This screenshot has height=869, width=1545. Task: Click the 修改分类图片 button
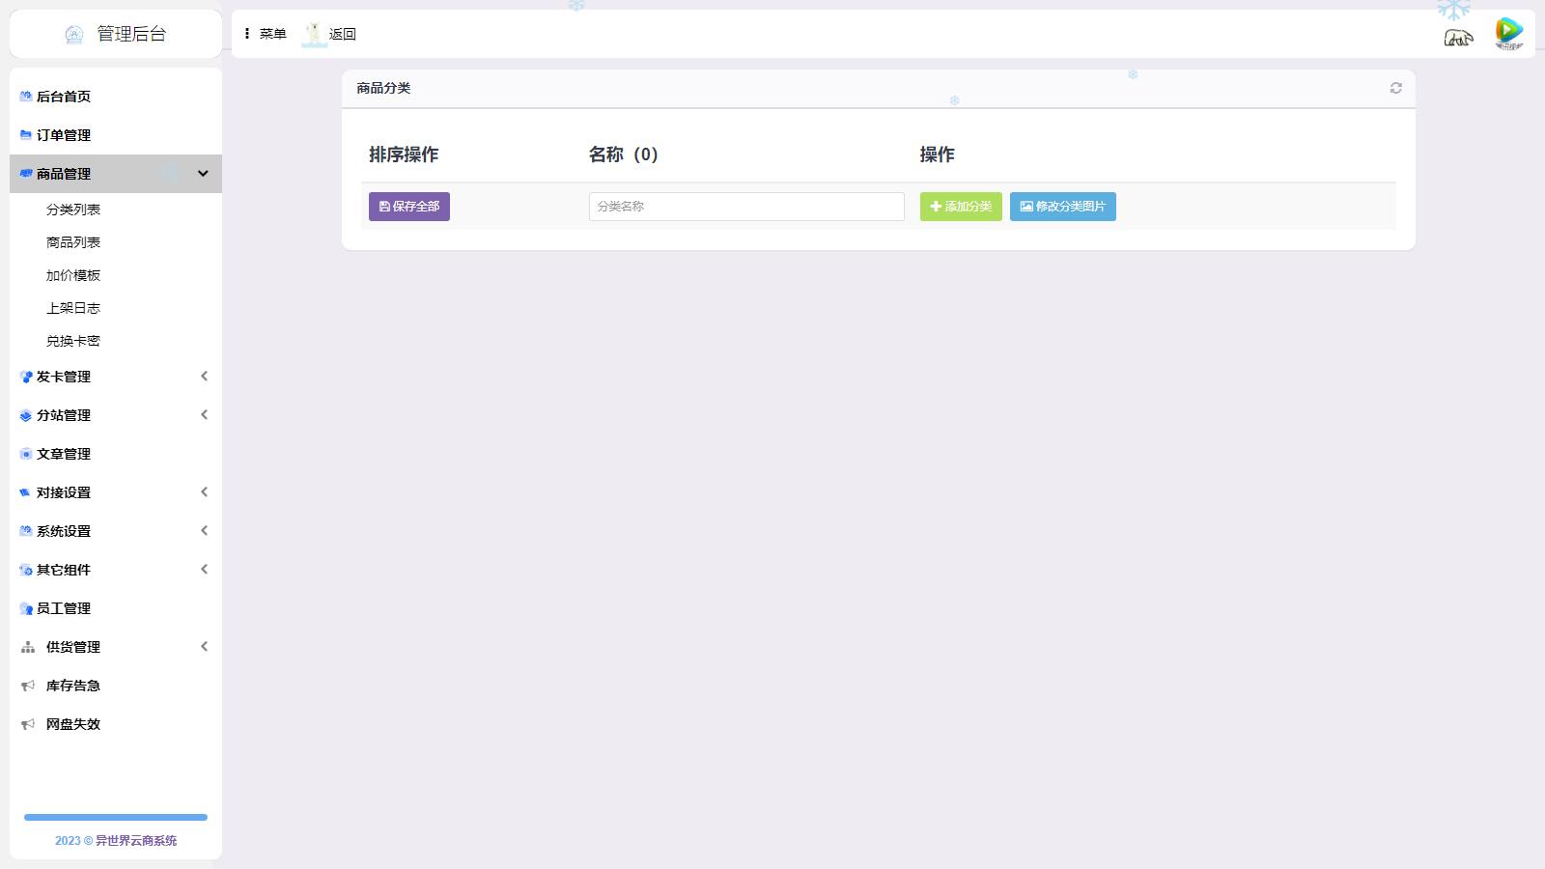tap(1063, 207)
